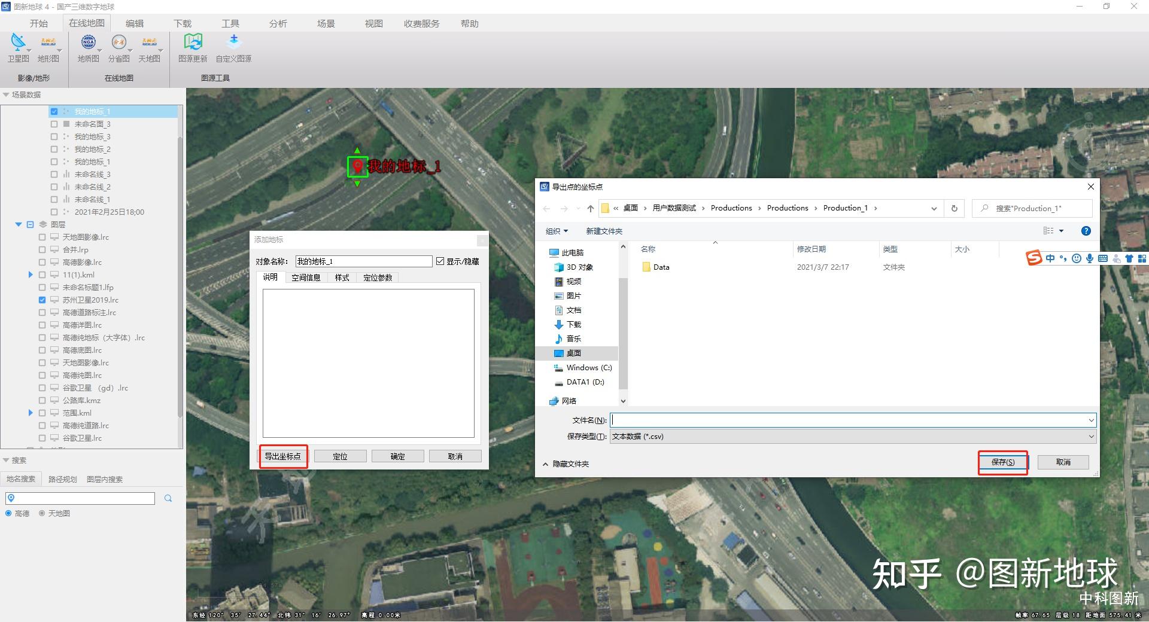Click 隐藏文件夹 in save dialog
The height and width of the screenshot is (622, 1149).
[x=566, y=464]
